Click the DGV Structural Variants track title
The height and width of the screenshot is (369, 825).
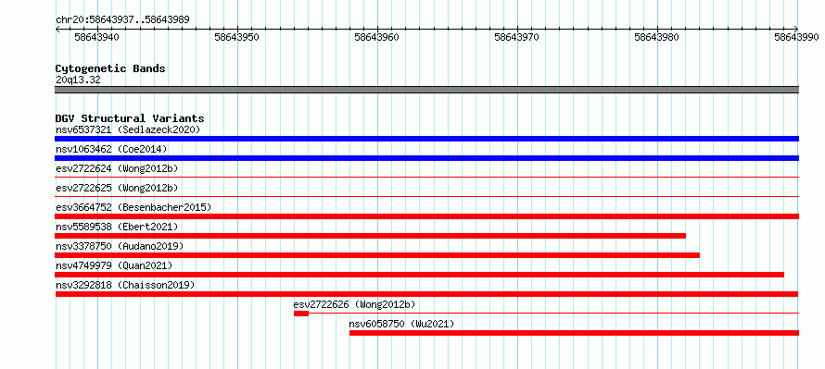coord(130,118)
